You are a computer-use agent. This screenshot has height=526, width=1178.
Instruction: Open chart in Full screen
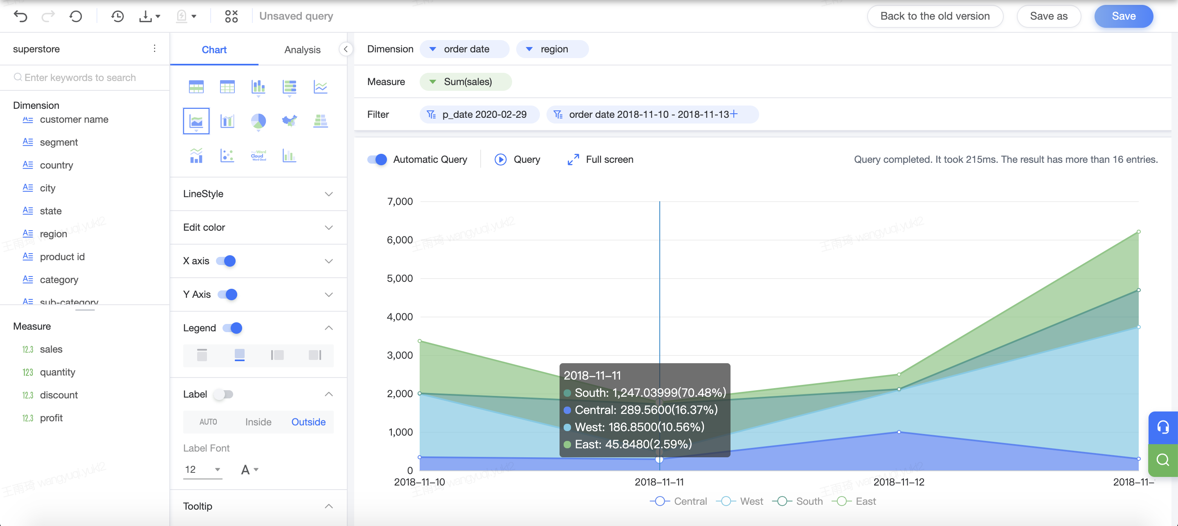(x=600, y=159)
